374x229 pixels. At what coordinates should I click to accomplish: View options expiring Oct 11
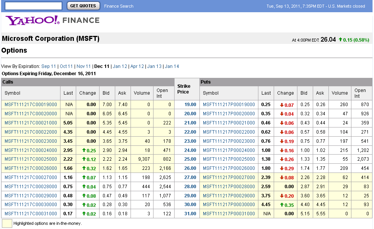(66, 66)
